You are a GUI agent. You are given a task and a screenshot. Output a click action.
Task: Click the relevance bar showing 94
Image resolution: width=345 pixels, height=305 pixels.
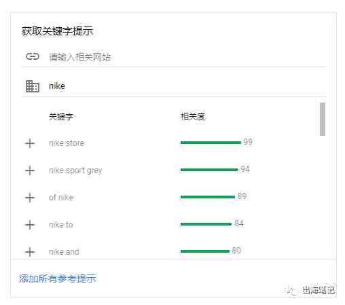click(x=209, y=170)
